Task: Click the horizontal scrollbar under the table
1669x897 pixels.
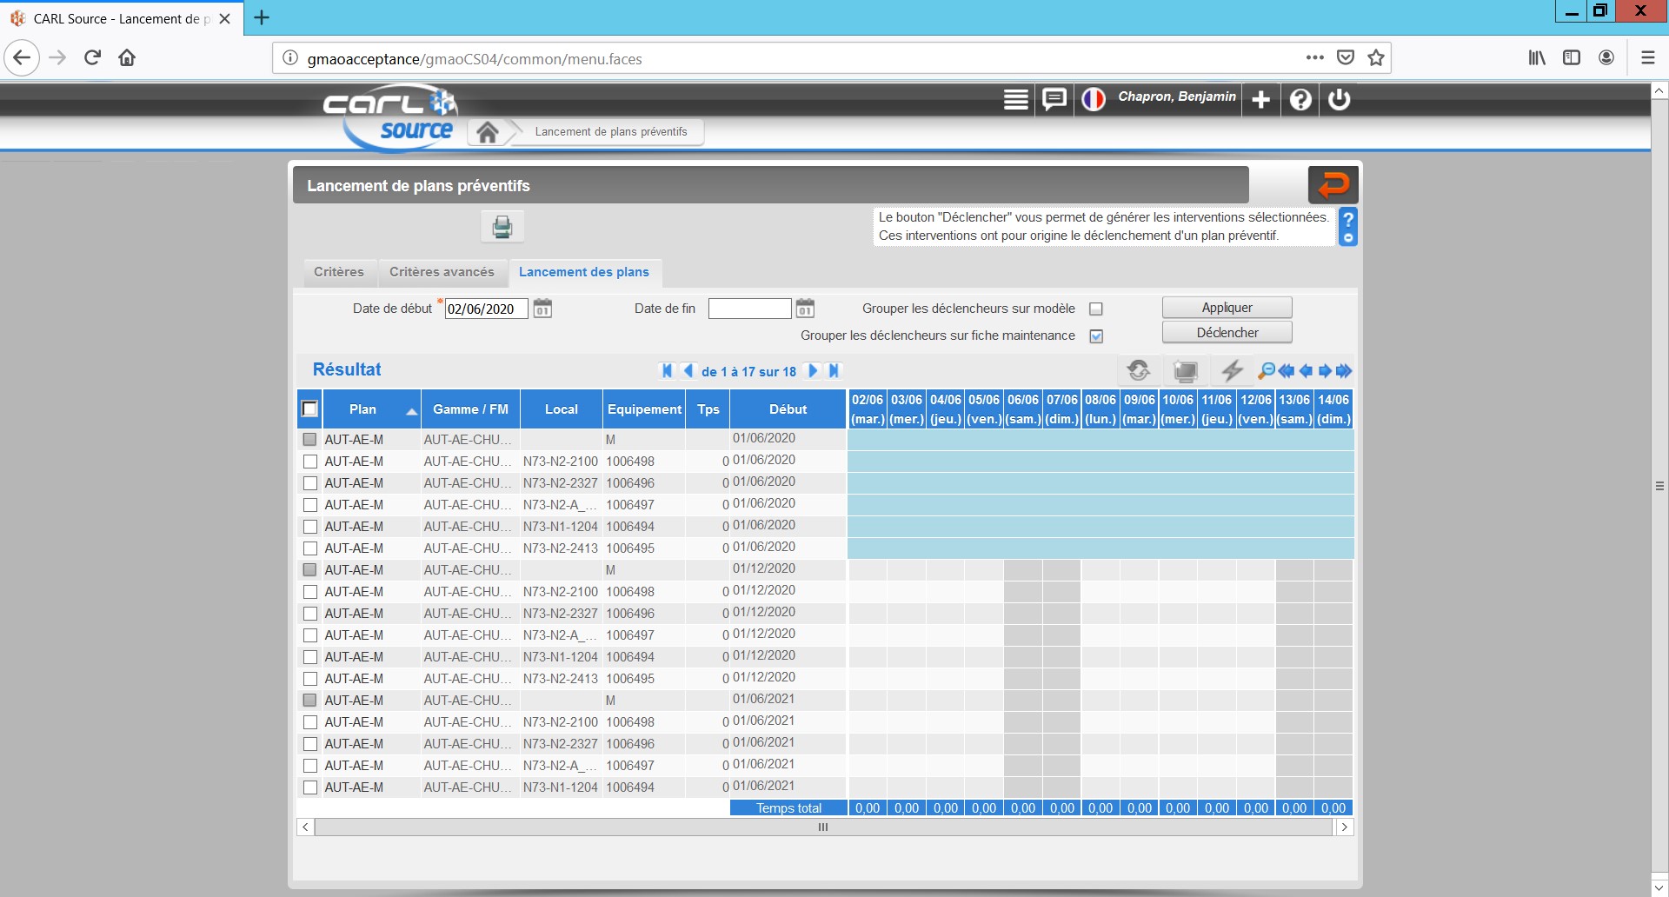Action: click(822, 827)
